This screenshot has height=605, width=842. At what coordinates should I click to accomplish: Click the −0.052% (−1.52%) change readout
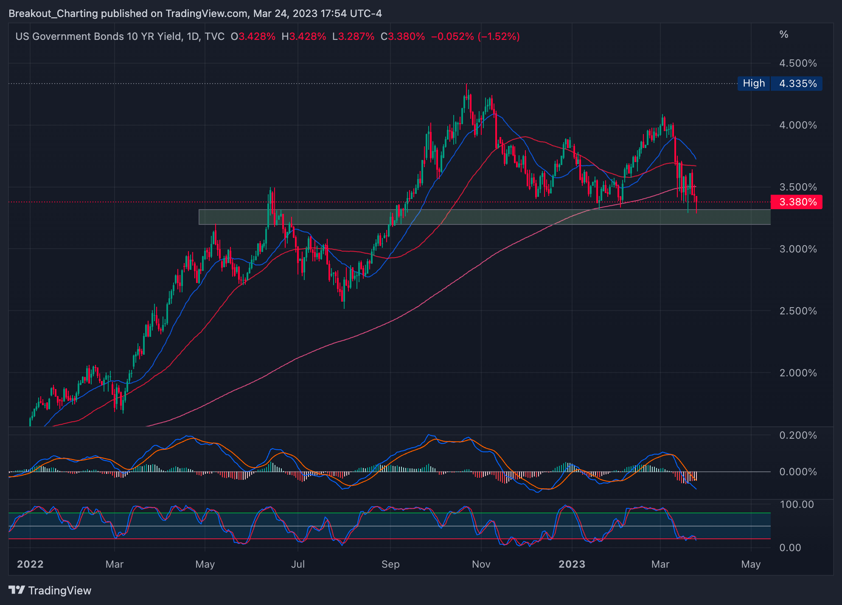475,36
